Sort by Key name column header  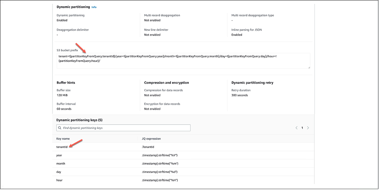pos(63,139)
